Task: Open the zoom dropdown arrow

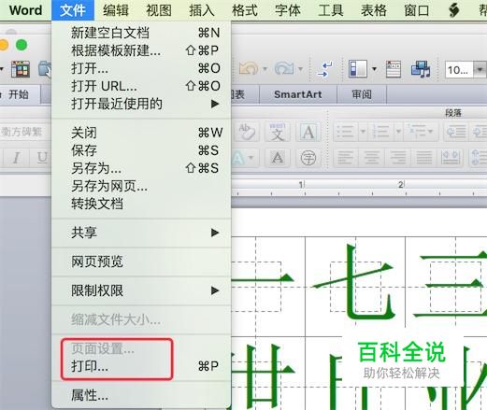Action: point(480,70)
